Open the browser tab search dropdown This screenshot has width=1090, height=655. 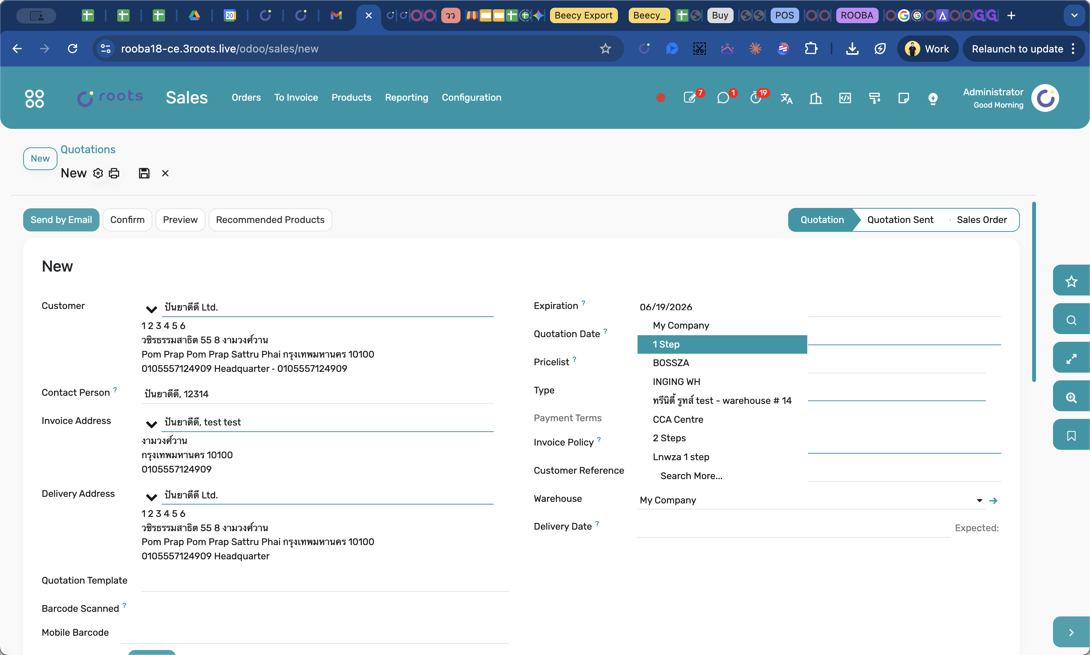pos(1074,15)
